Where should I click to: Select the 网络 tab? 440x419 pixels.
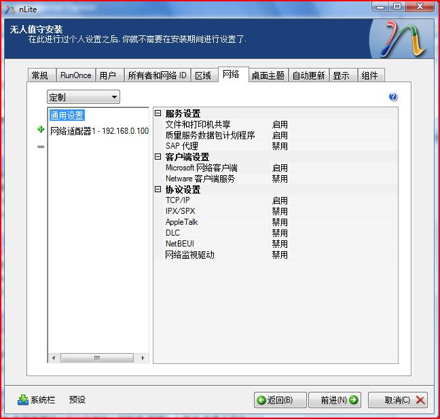tap(233, 75)
